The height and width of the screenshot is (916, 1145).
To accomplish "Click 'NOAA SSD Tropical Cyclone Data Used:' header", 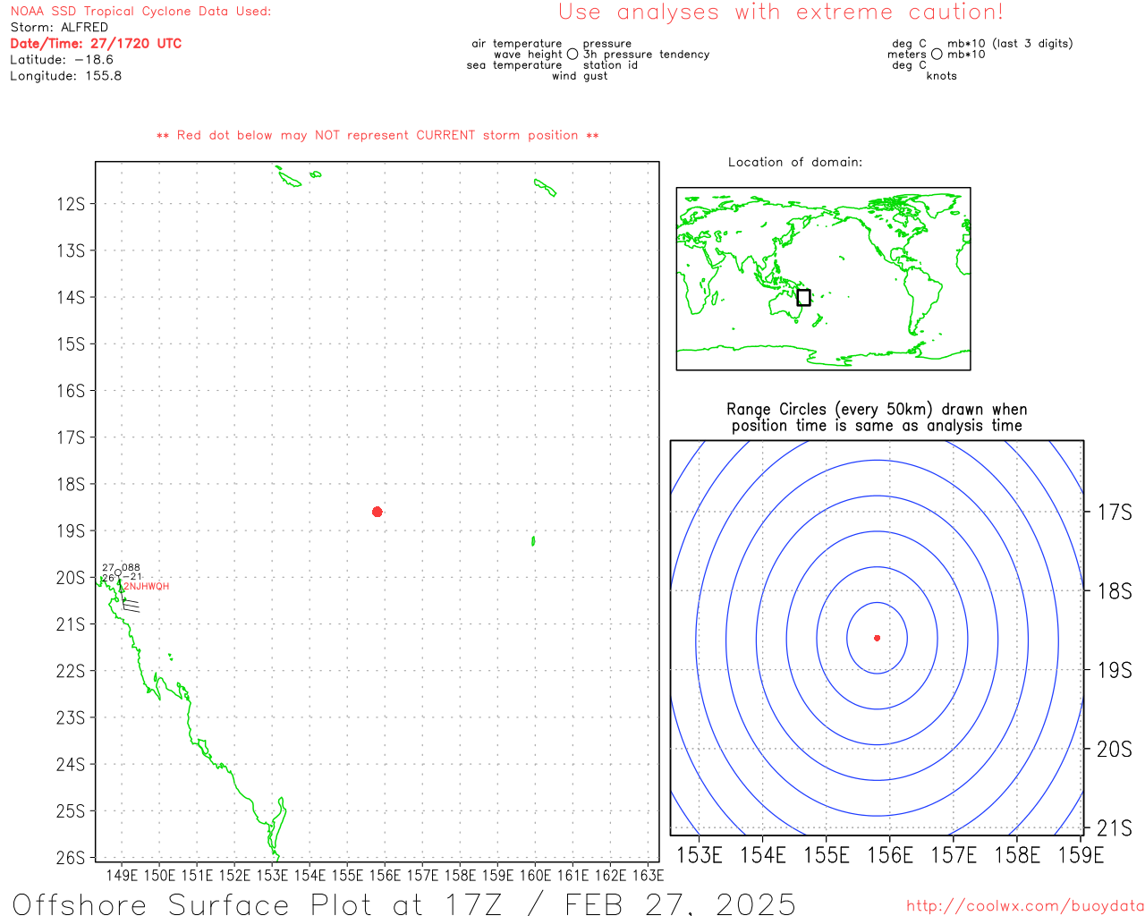I will [140, 12].
